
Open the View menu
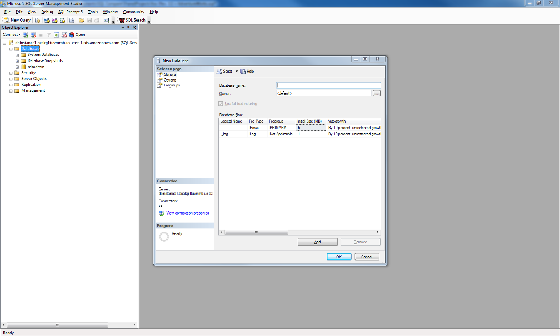click(x=32, y=12)
